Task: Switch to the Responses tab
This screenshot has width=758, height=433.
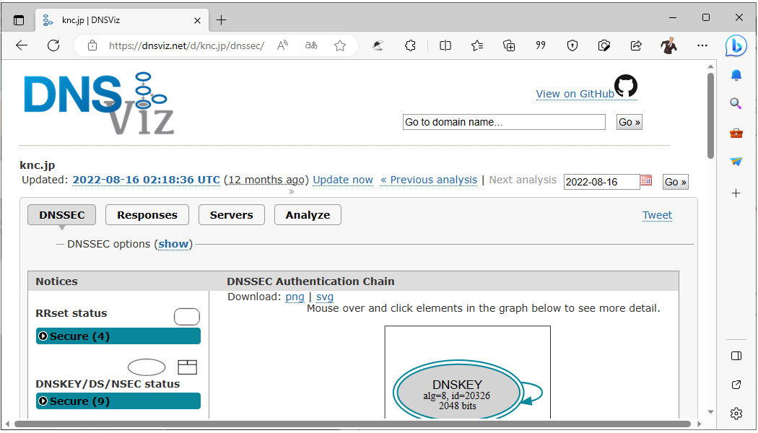Action: [x=147, y=215]
